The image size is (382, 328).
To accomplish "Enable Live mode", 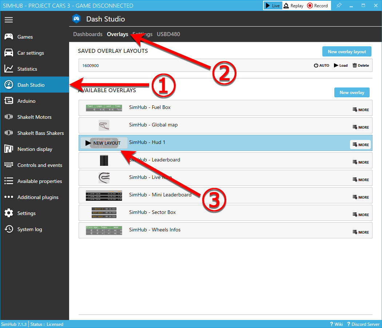I will pos(272,5).
